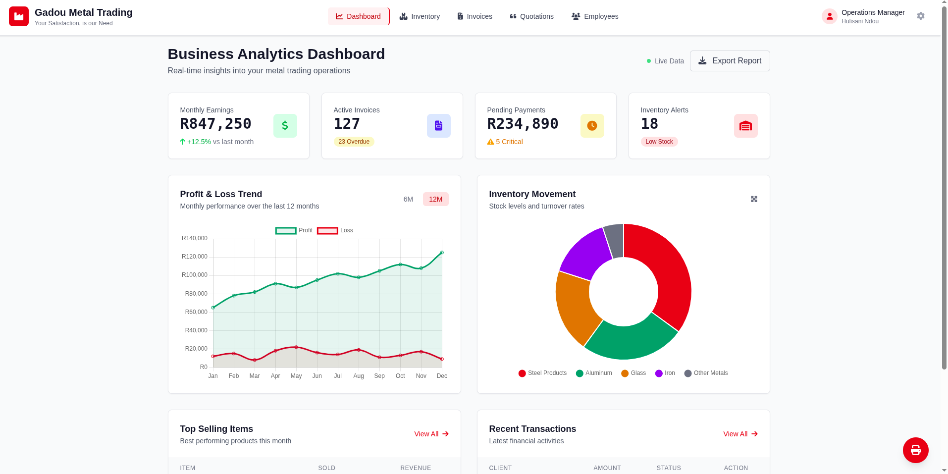Open the settings gear icon
The image size is (948, 474).
coord(920,16)
